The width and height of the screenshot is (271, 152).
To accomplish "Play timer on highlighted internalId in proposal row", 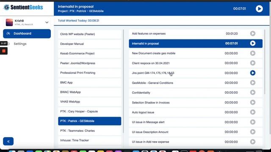I will pos(253,43).
